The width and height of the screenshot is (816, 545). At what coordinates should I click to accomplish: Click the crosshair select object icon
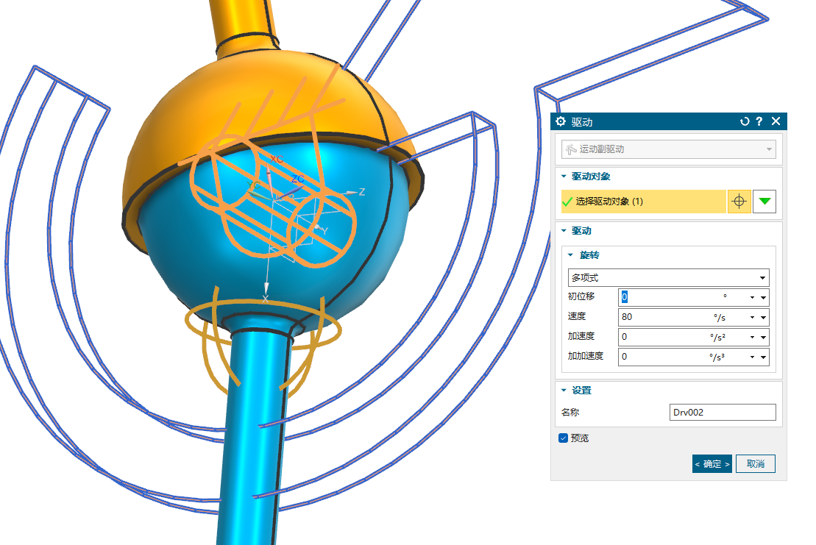[x=739, y=202]
